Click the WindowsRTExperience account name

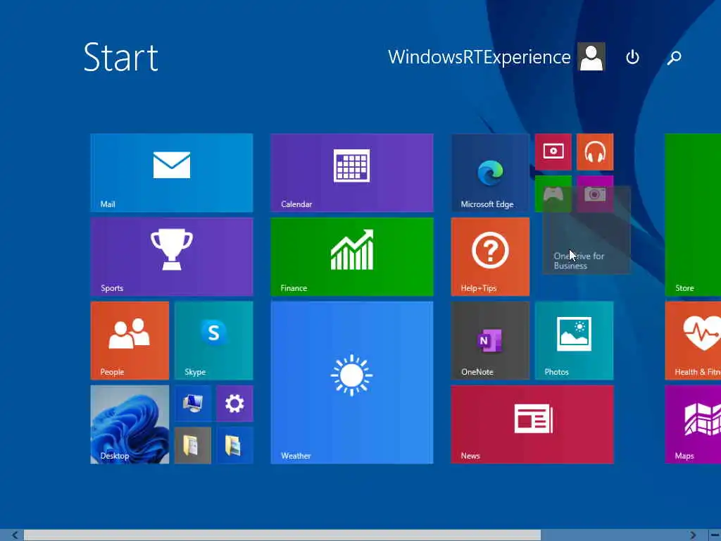click(x=479, y=57)
